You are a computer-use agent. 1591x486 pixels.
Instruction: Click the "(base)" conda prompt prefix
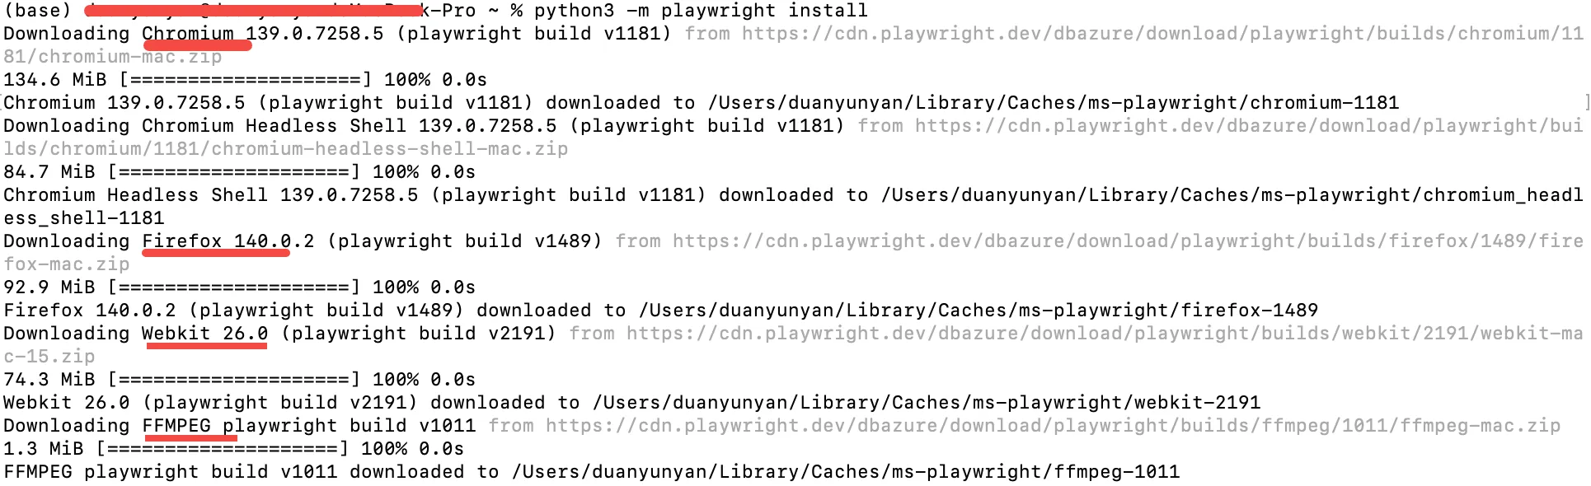point(38,11)
